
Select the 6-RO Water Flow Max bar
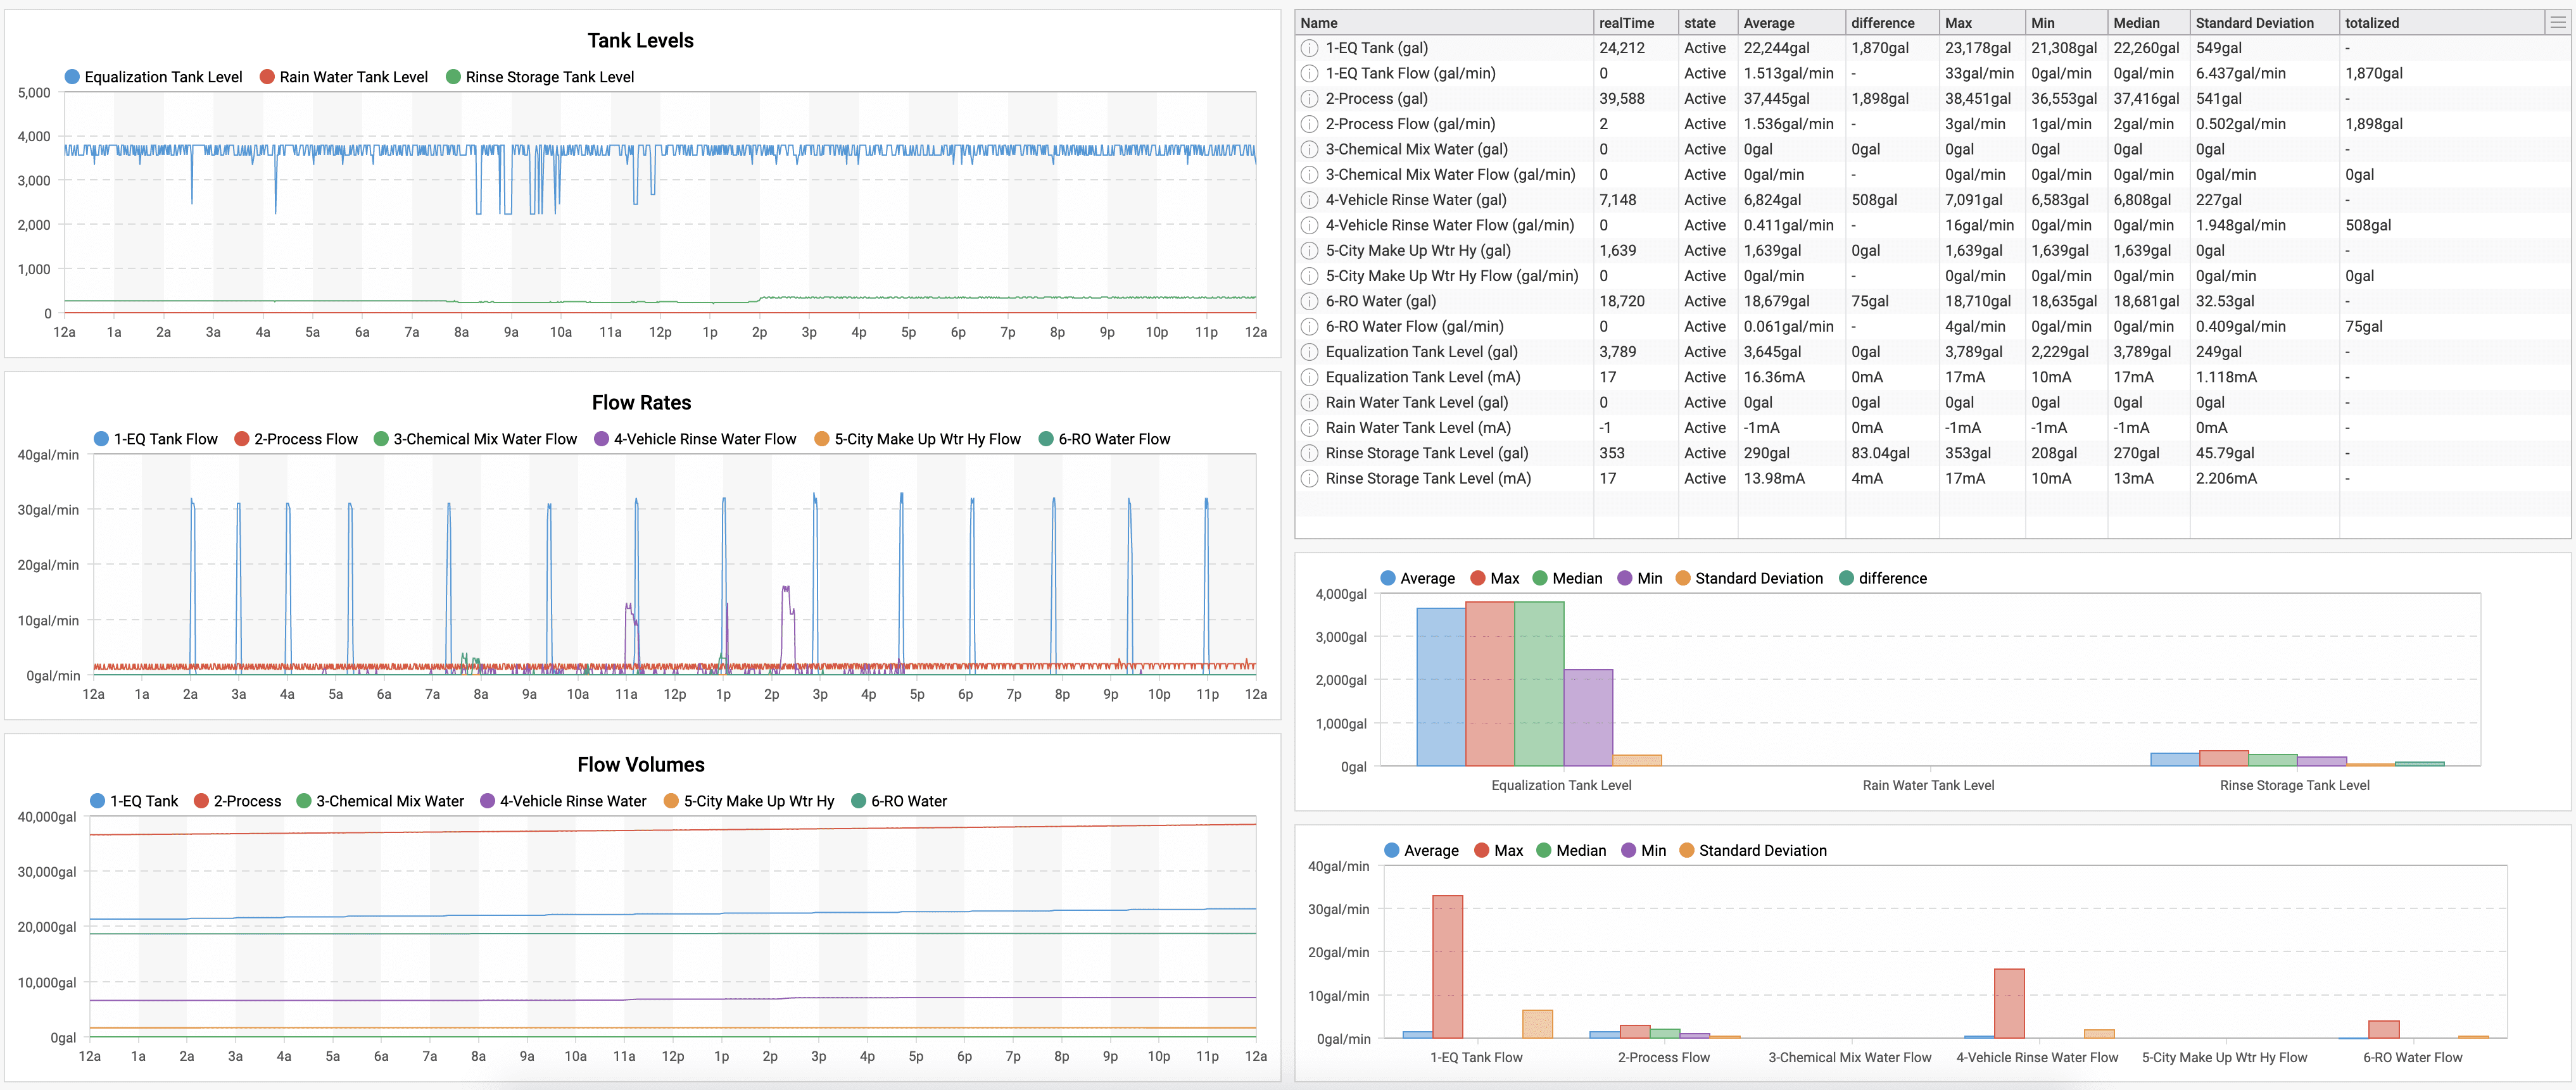[2383, 1030]
